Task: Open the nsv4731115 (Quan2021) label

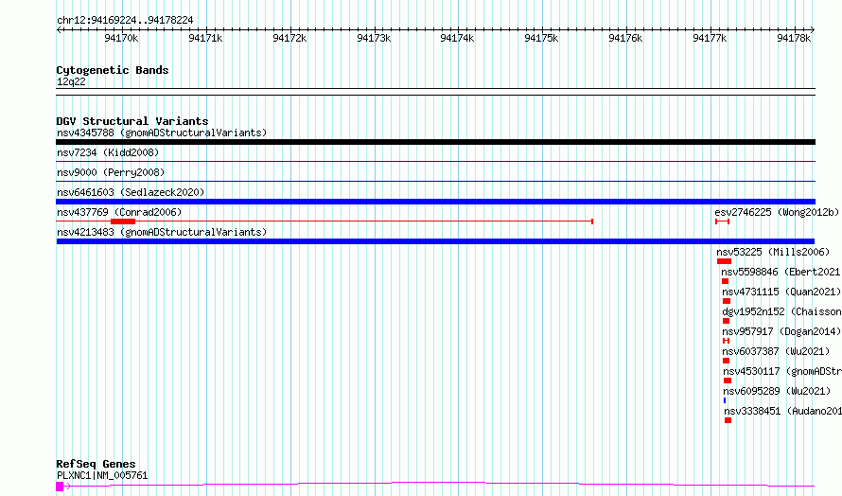Action: pyautogui.click(x=781, y=292)
